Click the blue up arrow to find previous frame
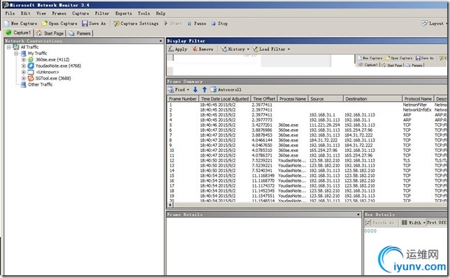The image size is (450, 278). tap(205, 90)
